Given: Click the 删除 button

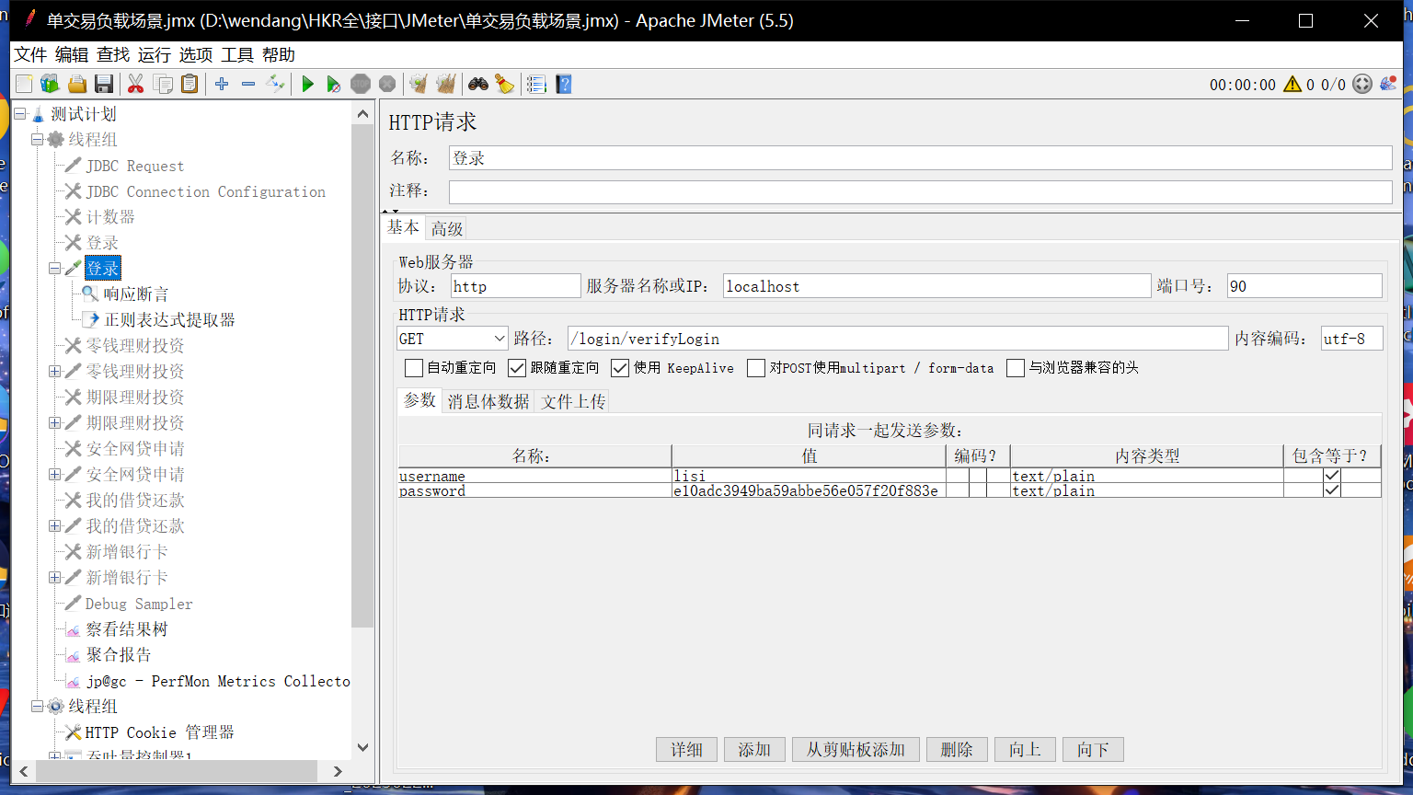Looking at the screenshot, I should 957,749.
